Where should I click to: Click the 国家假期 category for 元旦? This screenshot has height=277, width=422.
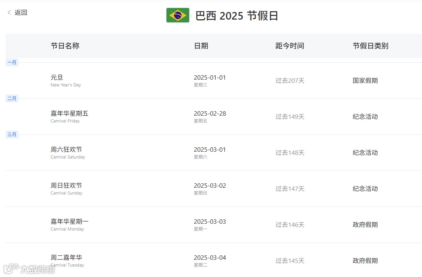pos(365,80)
